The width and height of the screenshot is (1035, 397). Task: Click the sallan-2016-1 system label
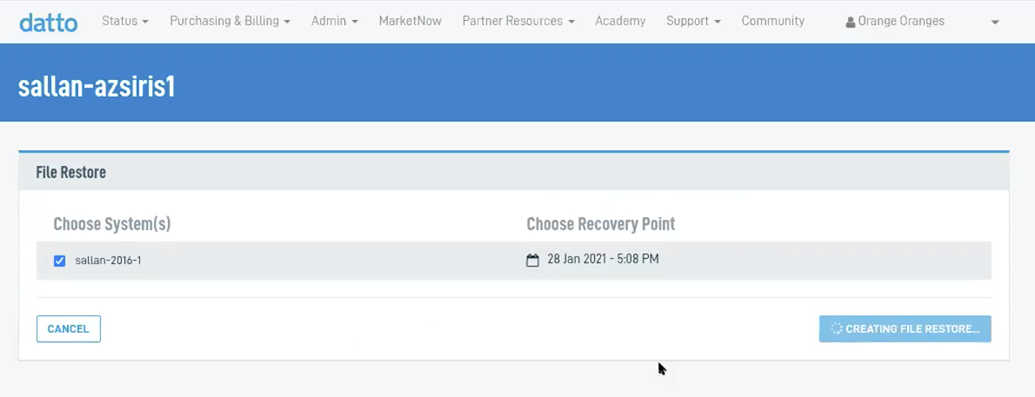[108, 261]
